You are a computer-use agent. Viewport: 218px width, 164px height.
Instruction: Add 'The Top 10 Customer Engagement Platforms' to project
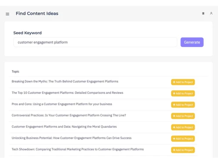[183, 94]
